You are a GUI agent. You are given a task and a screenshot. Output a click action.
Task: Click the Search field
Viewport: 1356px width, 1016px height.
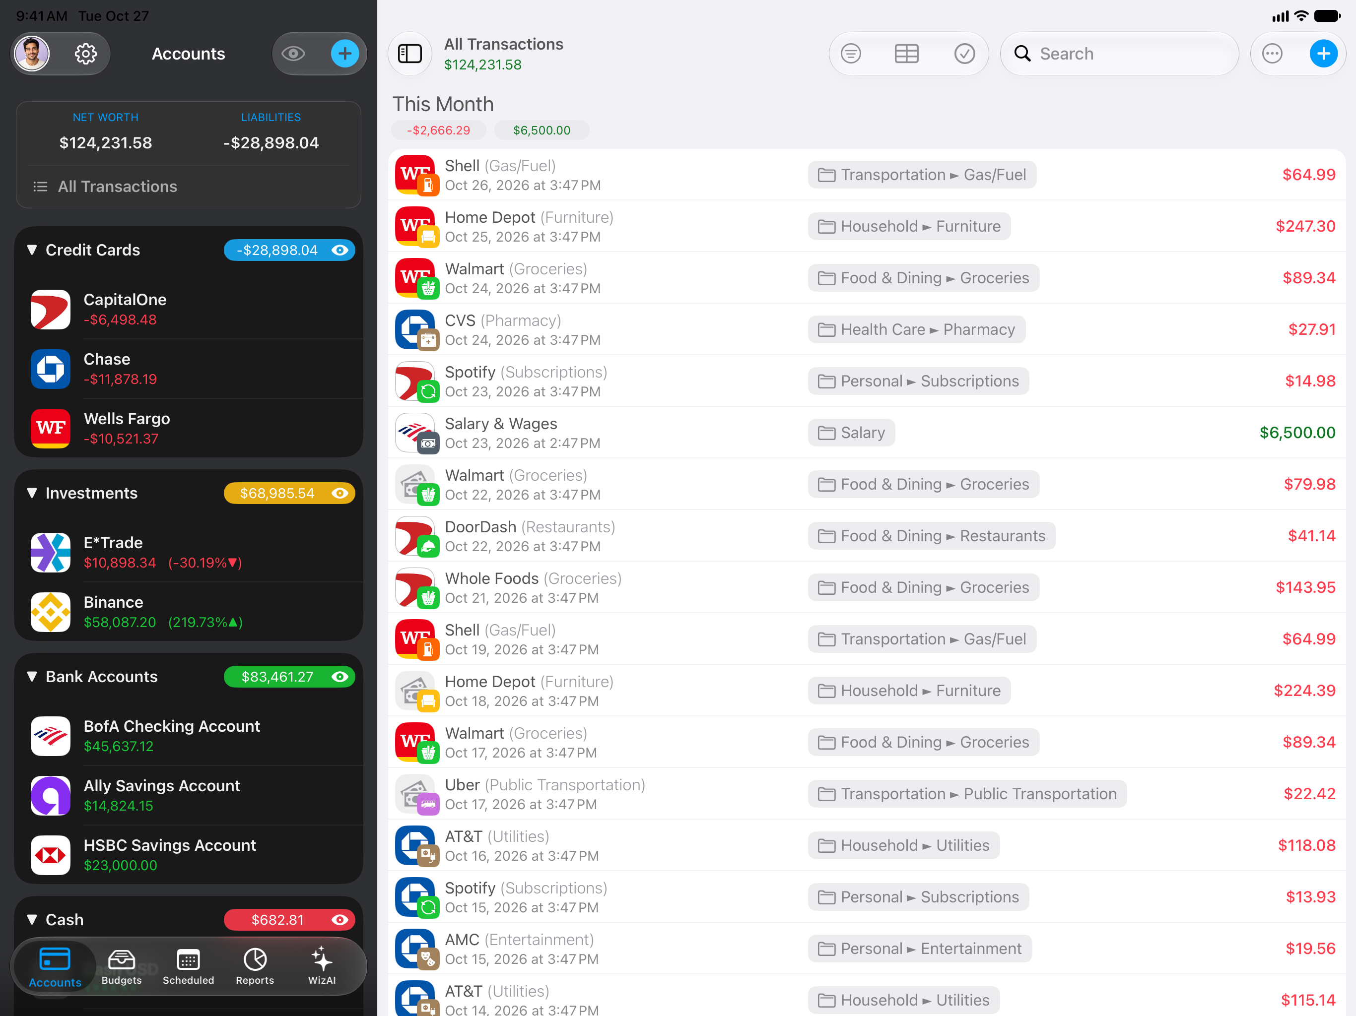pyautogui.click(x=1119, y=54)
